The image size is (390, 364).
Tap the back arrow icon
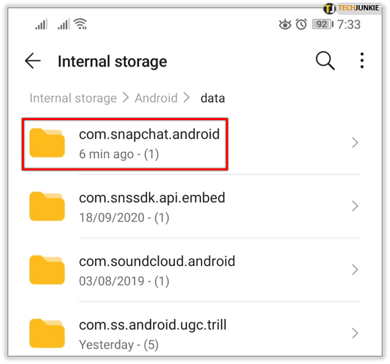point(33,61)
